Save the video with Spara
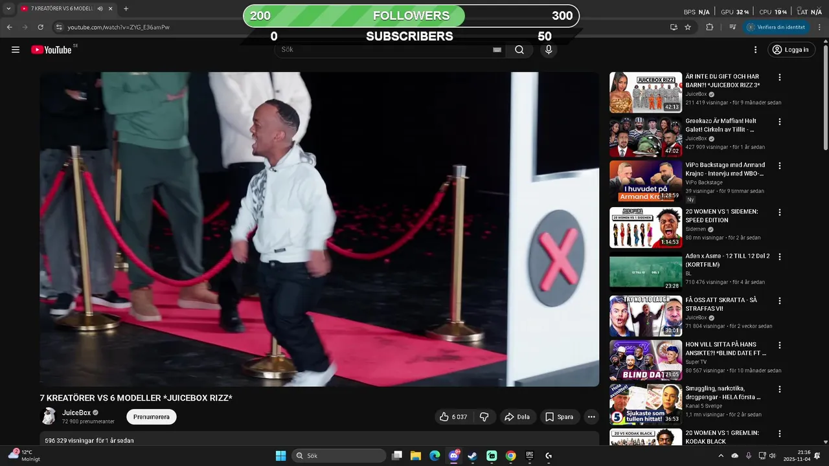 pos(559,417)
